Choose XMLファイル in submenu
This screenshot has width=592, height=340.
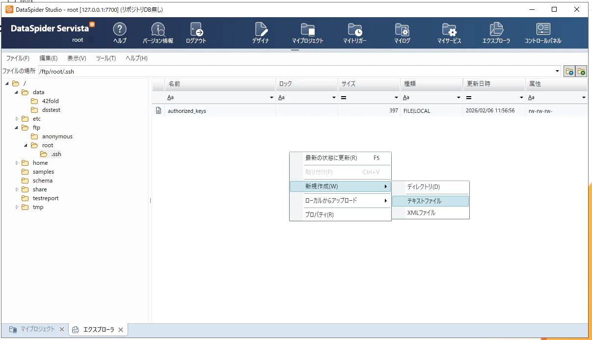pyautogui.click(x=431, y=213)
